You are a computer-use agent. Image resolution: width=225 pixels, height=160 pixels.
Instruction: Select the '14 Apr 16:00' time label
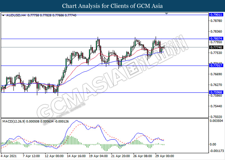[x=76, y=156]
